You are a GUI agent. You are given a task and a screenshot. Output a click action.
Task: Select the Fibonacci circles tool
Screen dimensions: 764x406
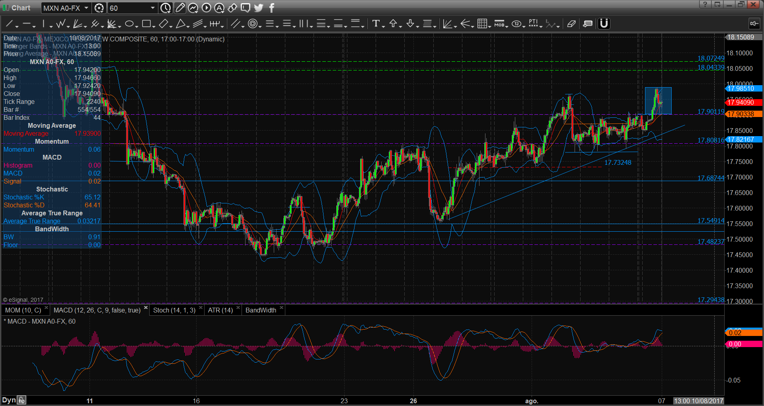point(252,24)
